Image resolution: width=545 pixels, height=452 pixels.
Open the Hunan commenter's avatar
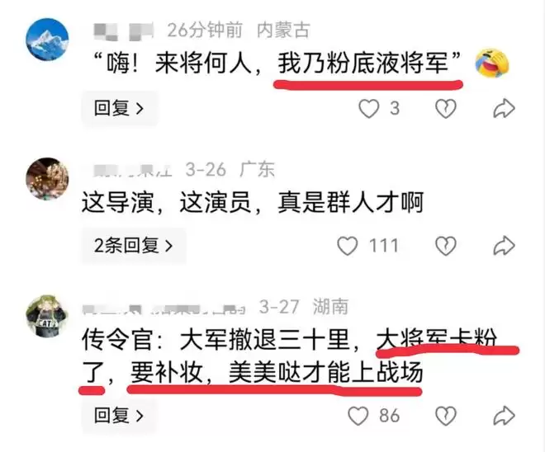pyautogui.click(x=47, y=316)
